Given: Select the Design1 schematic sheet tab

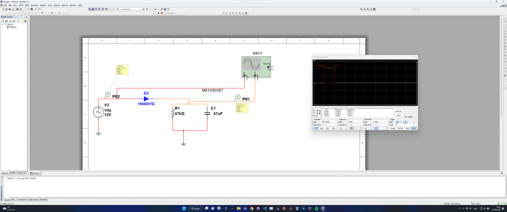Looking at the screenshot, I should coord(35,173).
